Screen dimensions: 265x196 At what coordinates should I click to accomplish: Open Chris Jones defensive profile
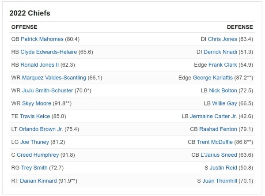click(x=222, y=39)
